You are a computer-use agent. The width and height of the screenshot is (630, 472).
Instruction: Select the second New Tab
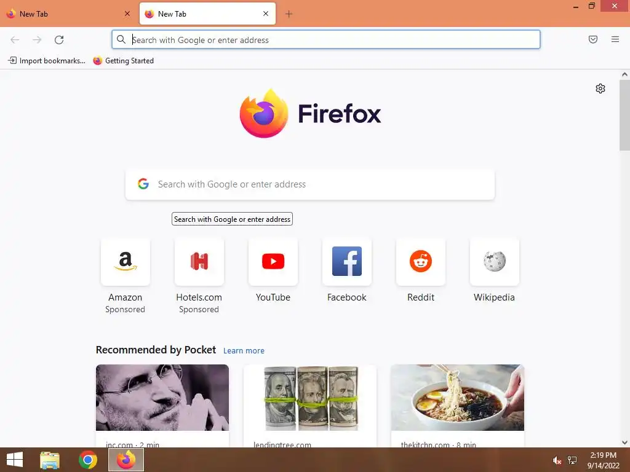207,14
